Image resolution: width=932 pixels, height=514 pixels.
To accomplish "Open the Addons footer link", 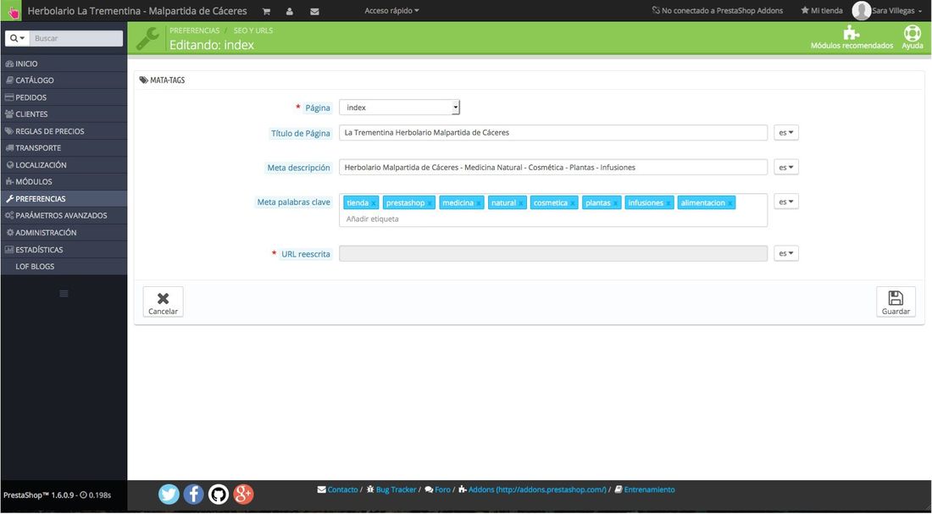I will click(x=533, y=489).
